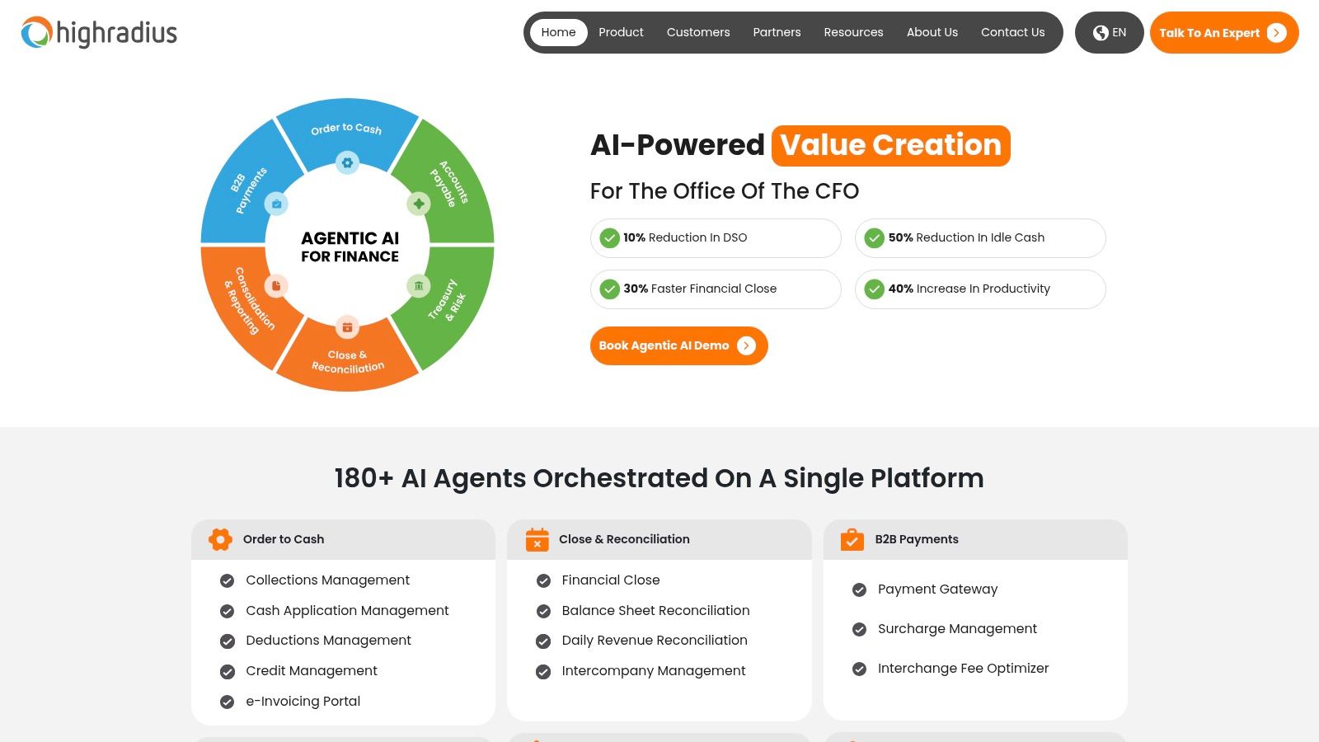
Task: Click the check icon beside Collections Management
Action: (227, 580)
